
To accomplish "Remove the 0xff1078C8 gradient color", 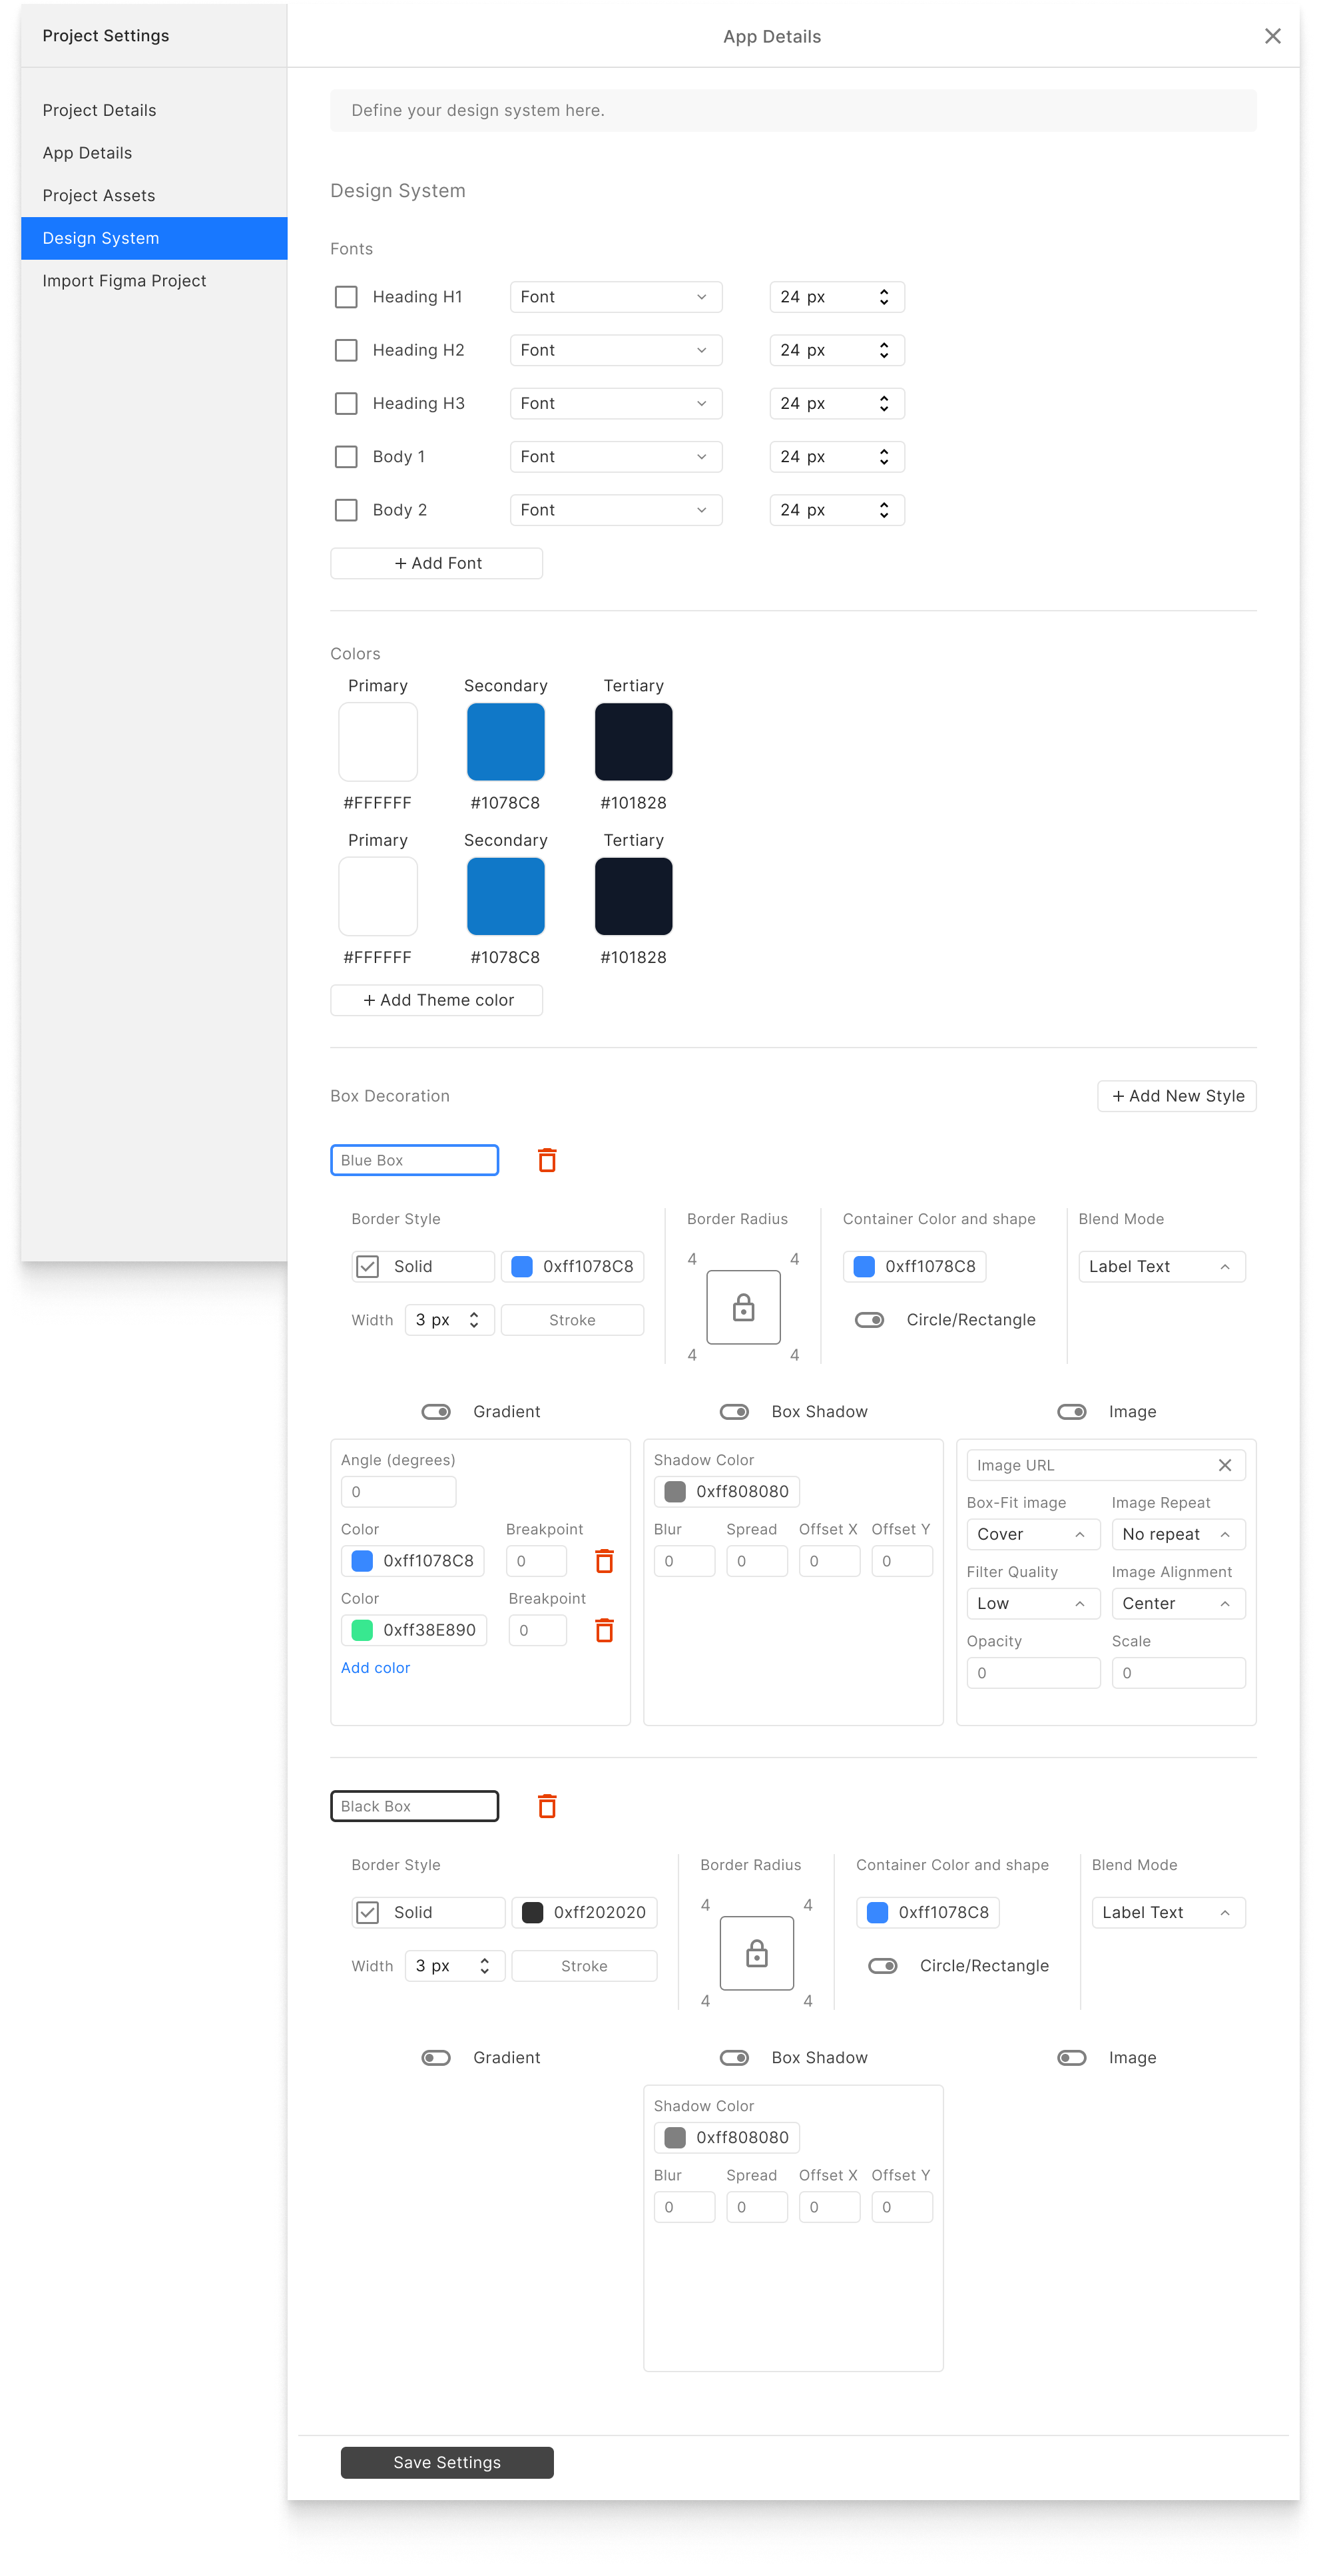I will pos(604,1560).
